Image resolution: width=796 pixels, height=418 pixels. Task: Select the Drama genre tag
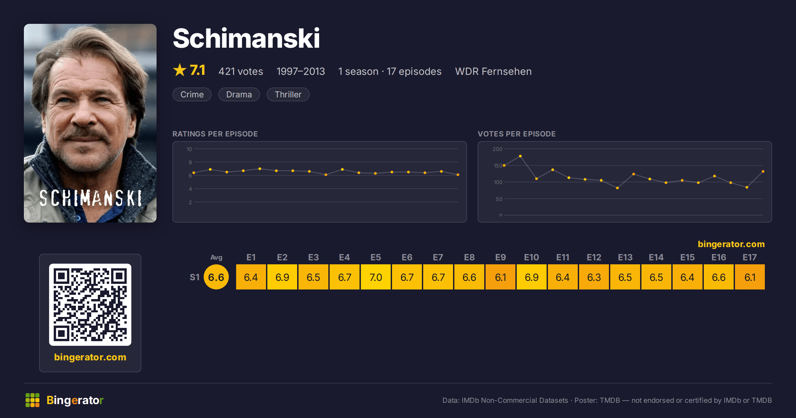pos(239,94)
